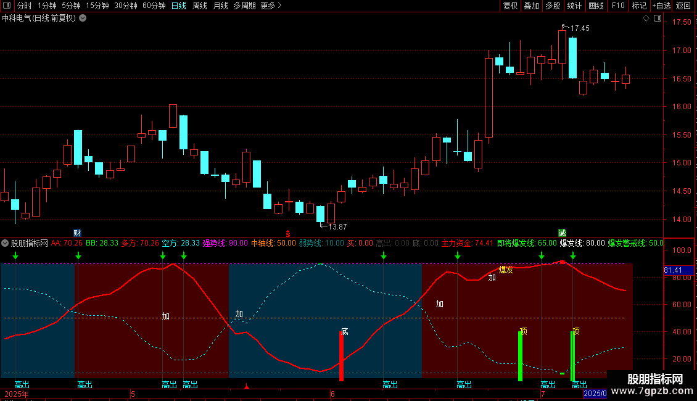Open F10 company info
Image resolution: width=697 pixels, height=401 pixels.
tap(618, 6)
